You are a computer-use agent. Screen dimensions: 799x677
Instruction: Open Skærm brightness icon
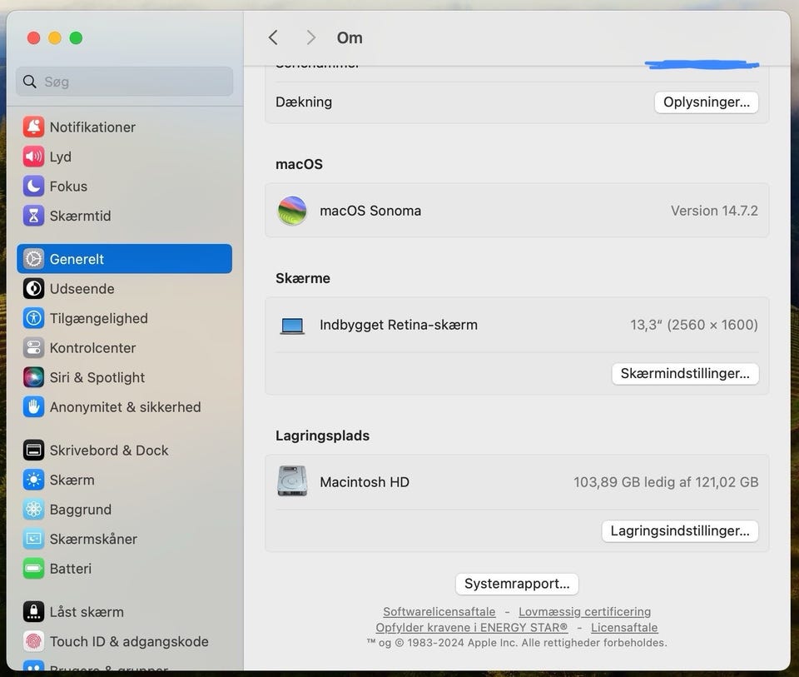pos(33,480)
